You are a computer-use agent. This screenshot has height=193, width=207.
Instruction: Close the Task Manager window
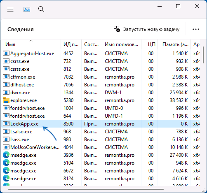click(197, 6)
